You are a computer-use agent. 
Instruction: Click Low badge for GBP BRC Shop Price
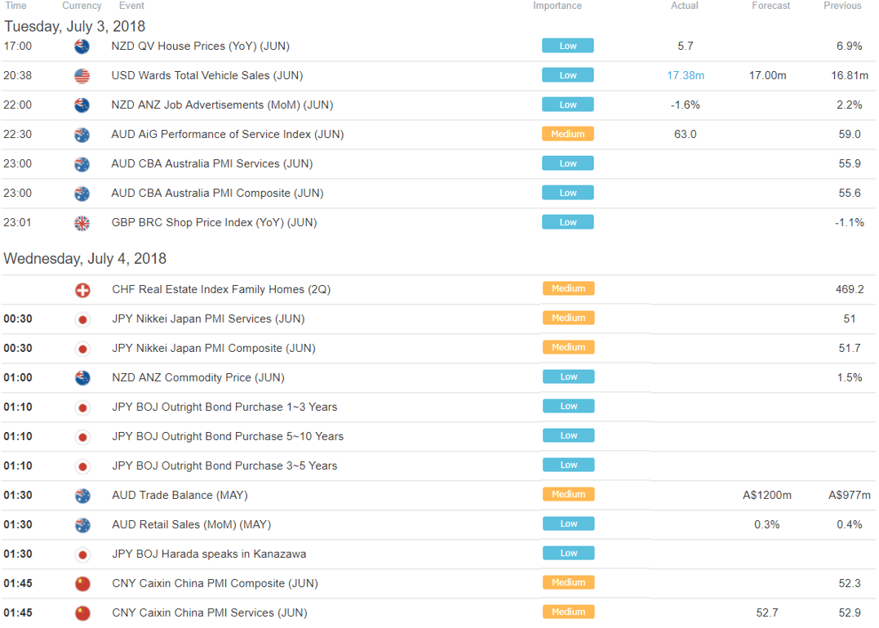(x=568, y=222)
